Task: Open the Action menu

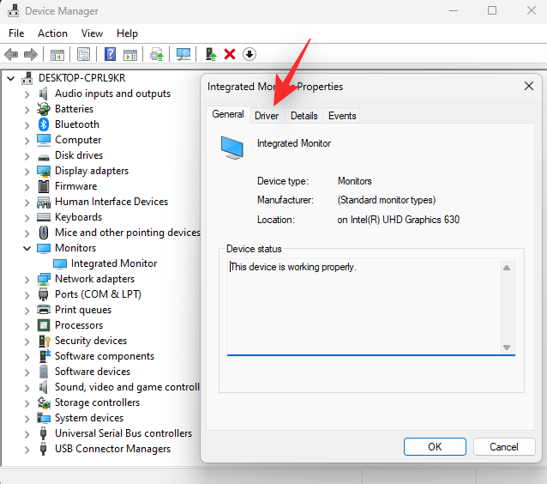Action: pos(52,33)
